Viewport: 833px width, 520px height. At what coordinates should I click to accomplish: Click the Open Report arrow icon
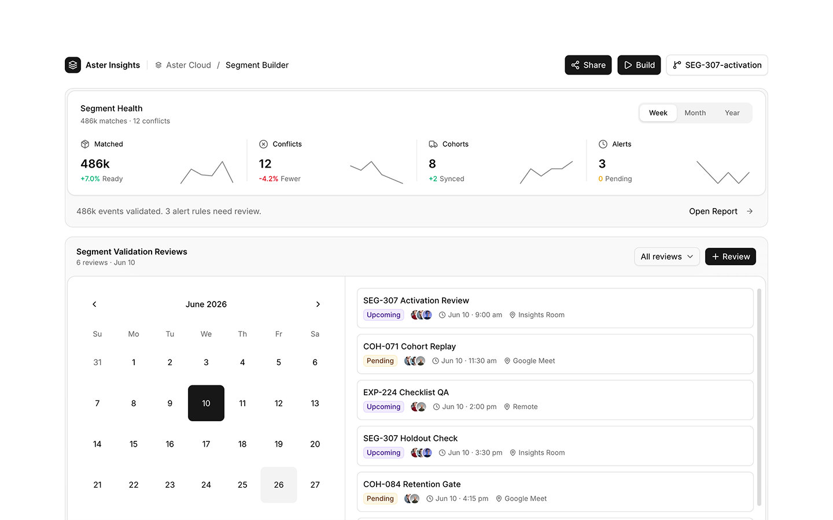coord(750,211)
